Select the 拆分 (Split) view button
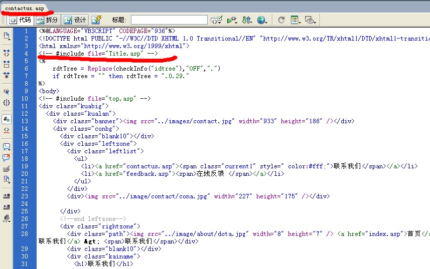The image size is (430, 269). click(x=48, y=20)
